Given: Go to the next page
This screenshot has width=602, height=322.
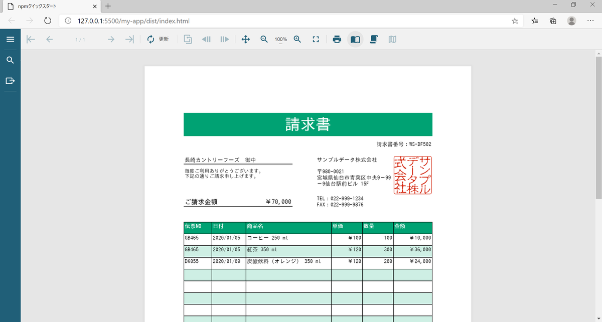Looking at the screenshot, I should [111, 39].
